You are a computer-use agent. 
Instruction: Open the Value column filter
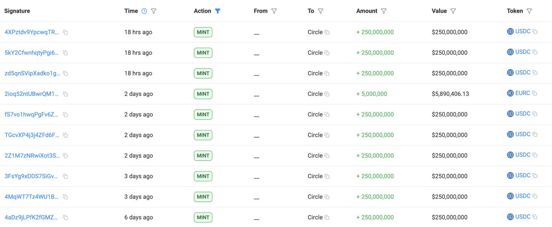point(453,11)
